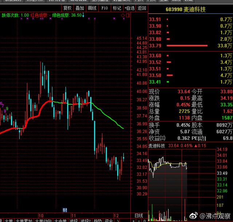Open F10 company information
Viewport: 233px width, 222px height.
[x=104, y=8]
